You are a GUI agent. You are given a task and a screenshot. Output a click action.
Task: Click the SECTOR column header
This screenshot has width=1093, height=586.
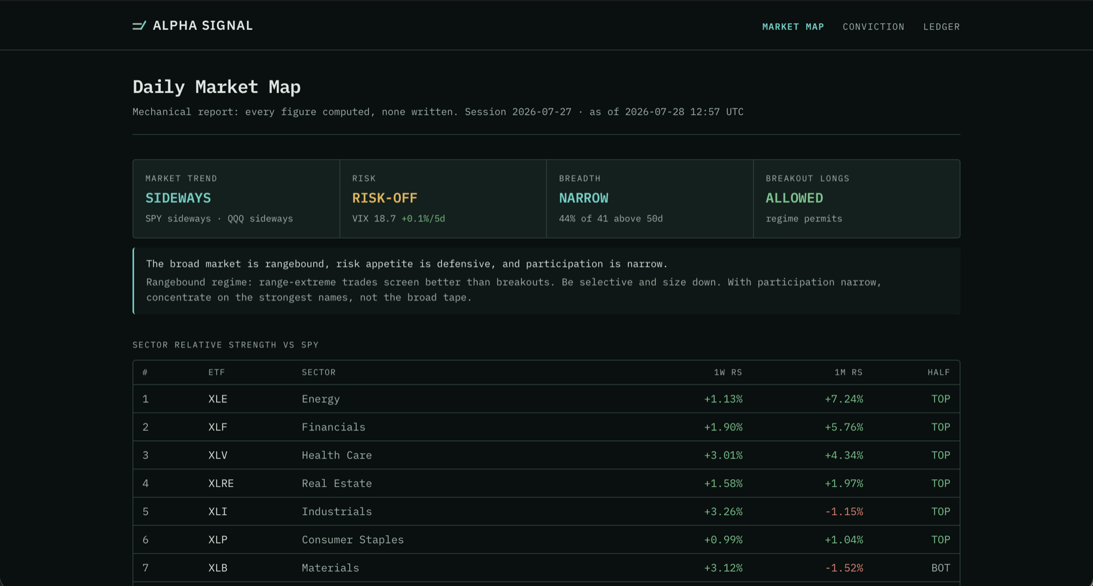pos(319,372)
